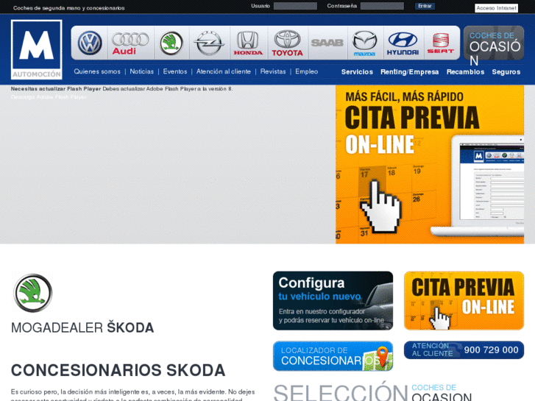Focus the Contraseña input field
Image resolution: width=535 pixels, height=401 pixels.
click(x=382, y=6)
